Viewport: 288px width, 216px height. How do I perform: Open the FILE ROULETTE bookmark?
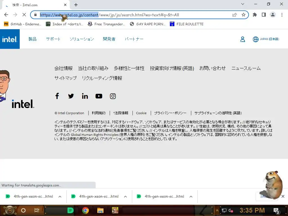pos(187,24)
